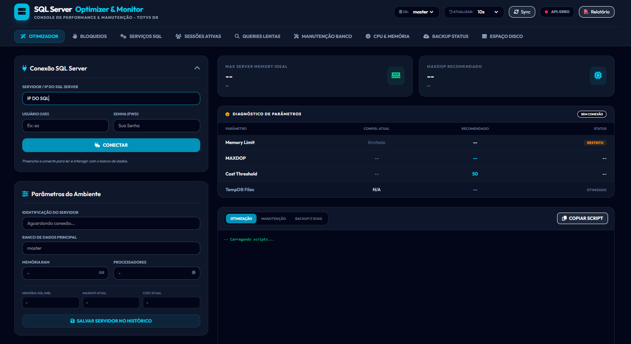Click Salvar Servidor no Histórico button
This screenshot has height=344, width=631.
tap(111, 321)
